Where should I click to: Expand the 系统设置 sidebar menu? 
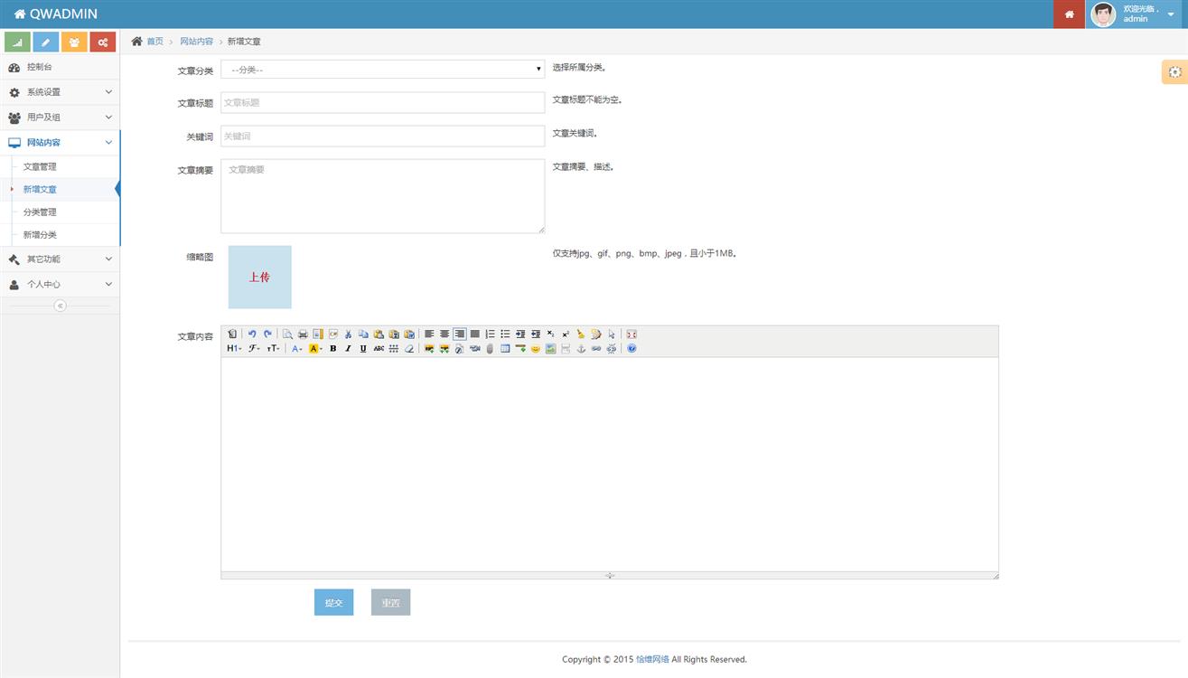(x=60, y=92)
